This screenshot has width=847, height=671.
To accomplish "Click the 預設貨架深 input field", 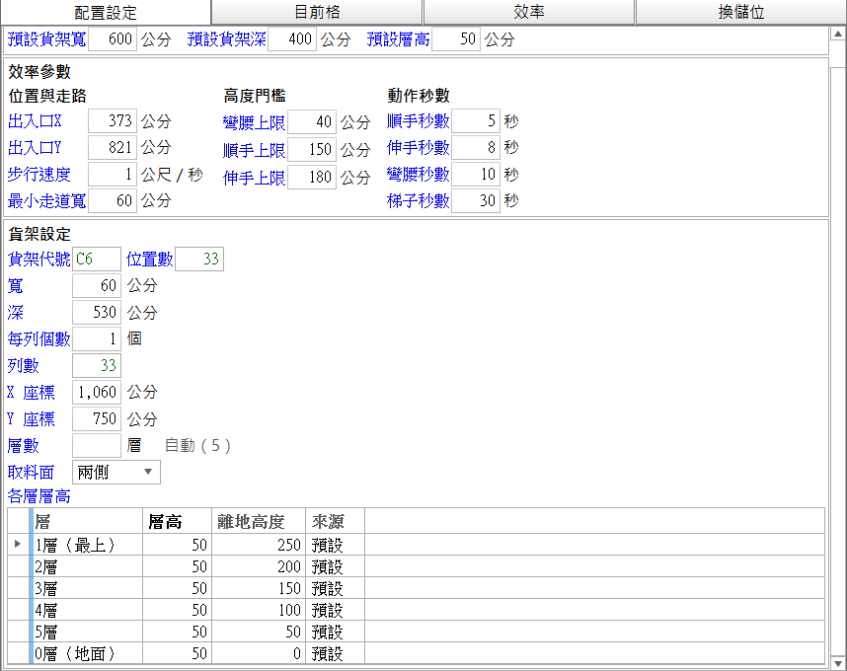I will pos(292,38).
